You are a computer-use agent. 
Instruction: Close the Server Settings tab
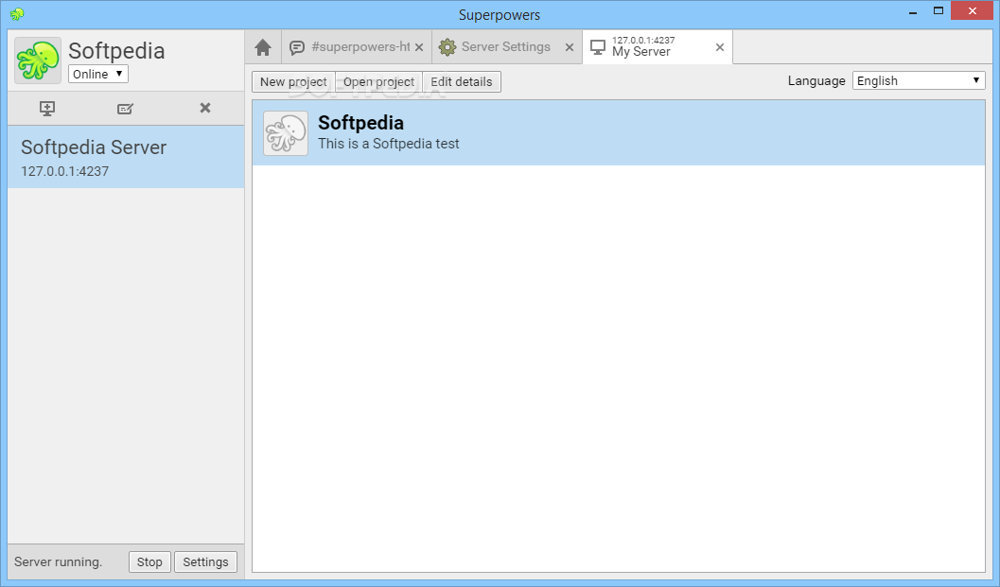coord(570,47)
